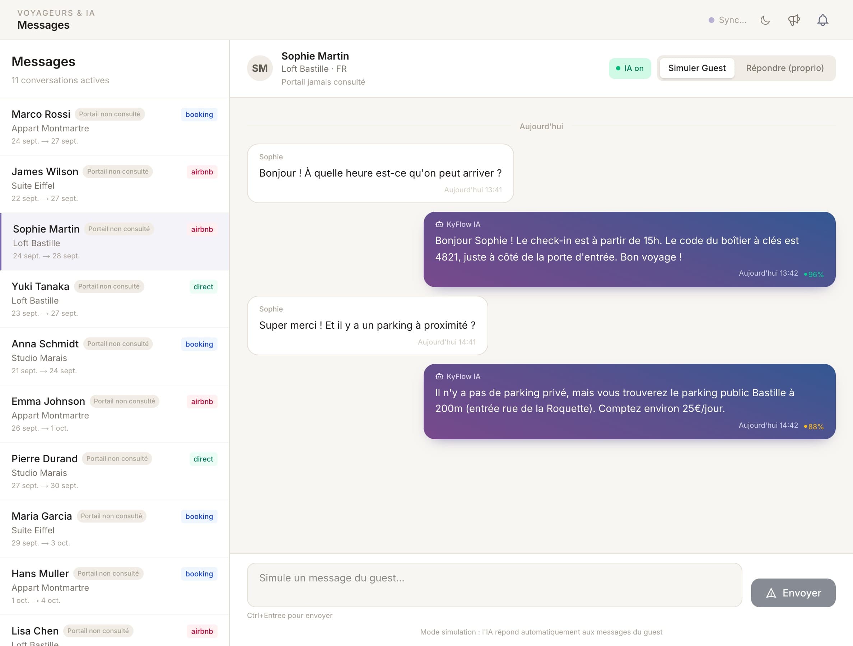Click booking badge on Hans Muller row
Viewport: 853px width, 646px height.
coord(199,574)
